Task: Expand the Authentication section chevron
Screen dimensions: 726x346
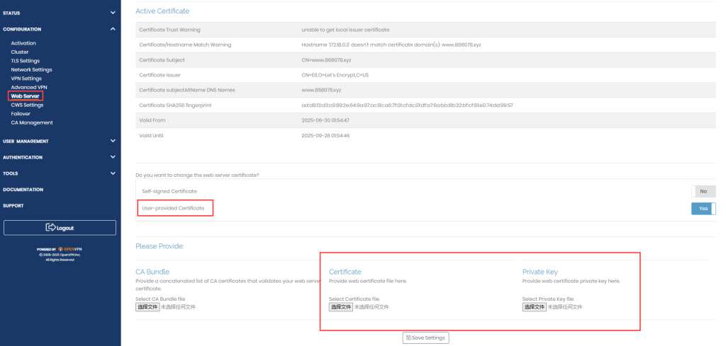Action: tap(113, 157)
